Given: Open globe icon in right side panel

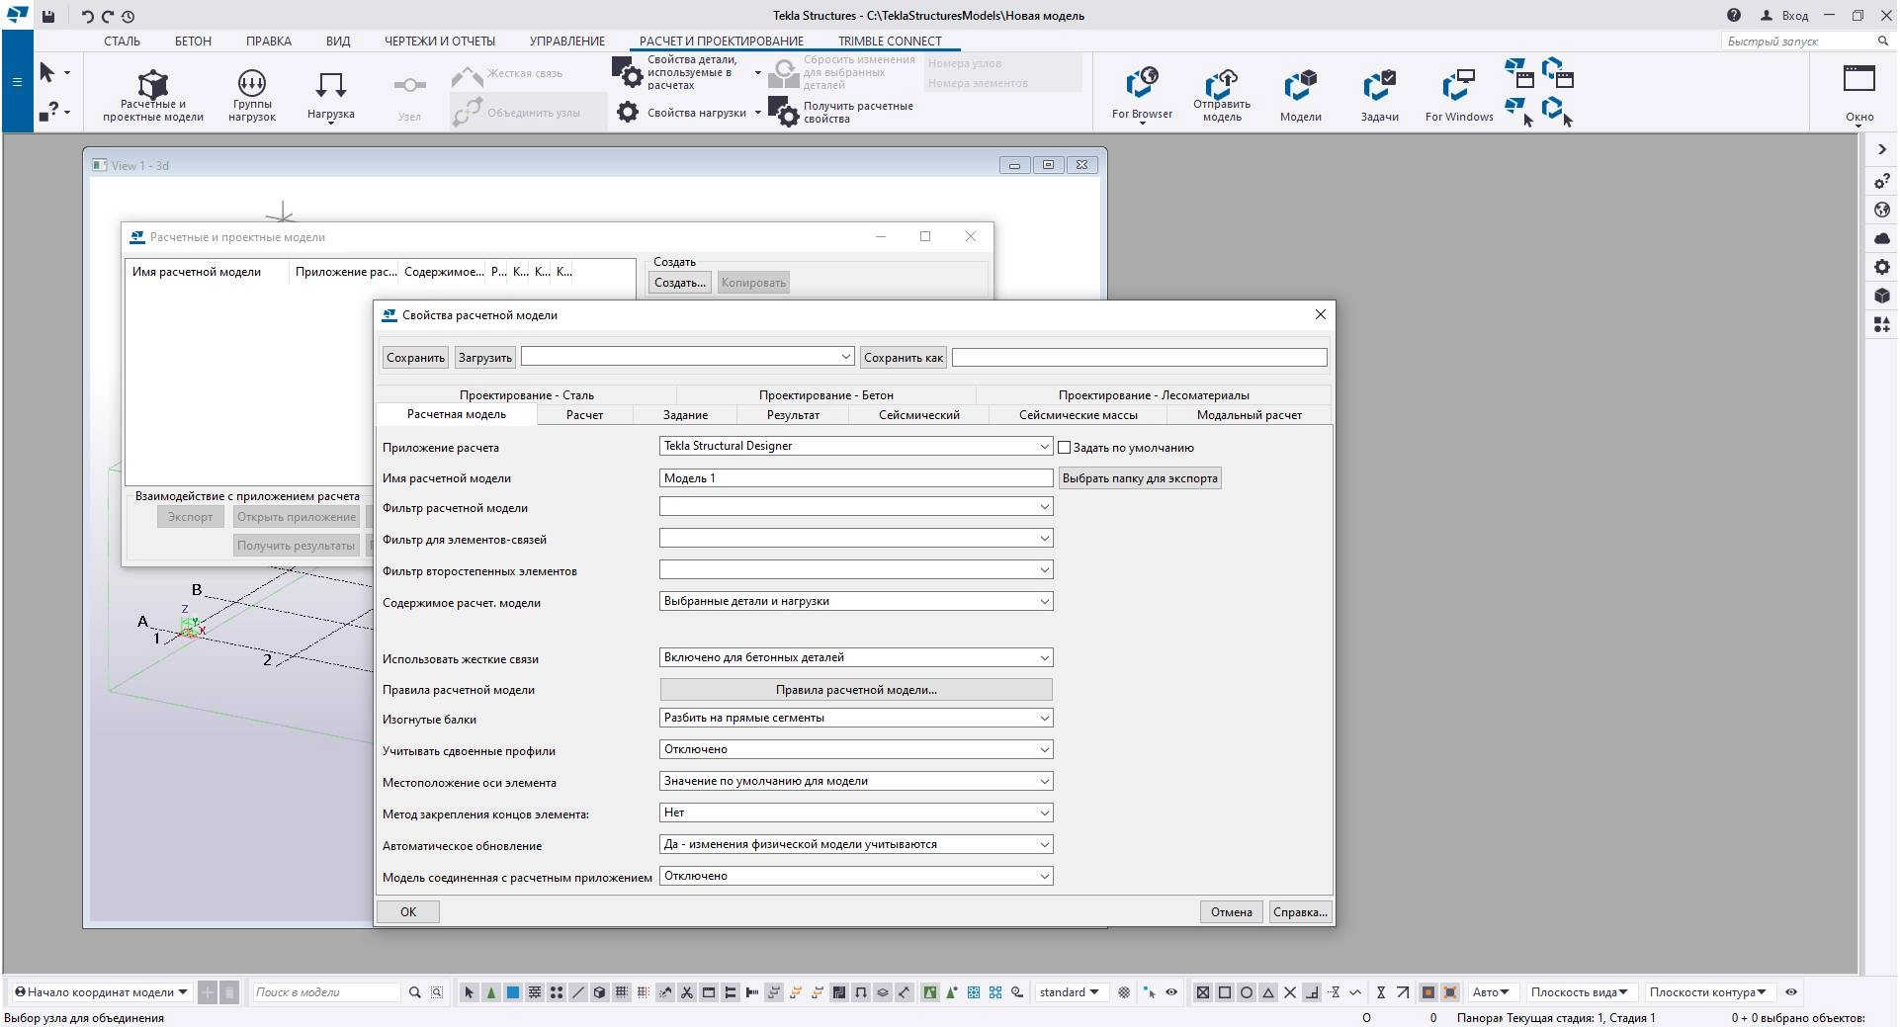Looking at the screenshot, I should click(x=1881, y=210).
